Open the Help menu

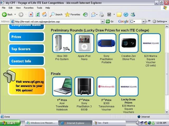(48, 8)
